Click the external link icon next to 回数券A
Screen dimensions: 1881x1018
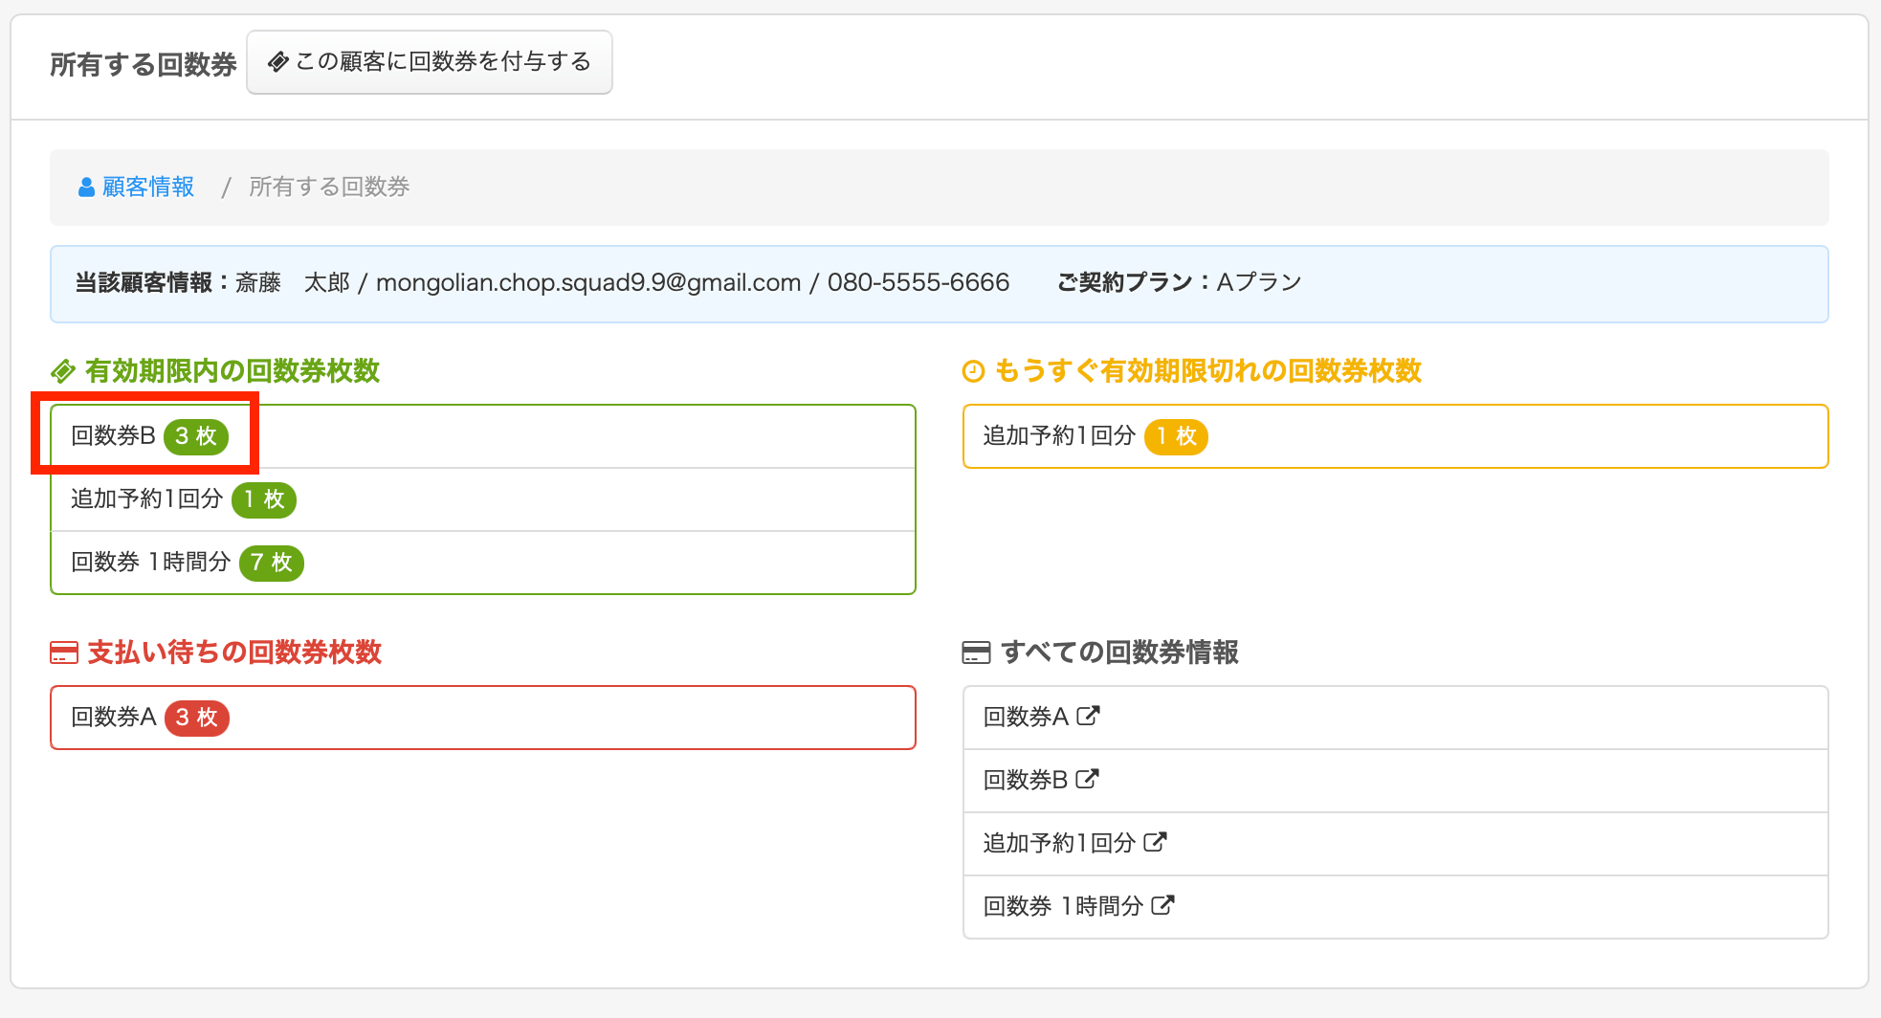[1088, 716]
